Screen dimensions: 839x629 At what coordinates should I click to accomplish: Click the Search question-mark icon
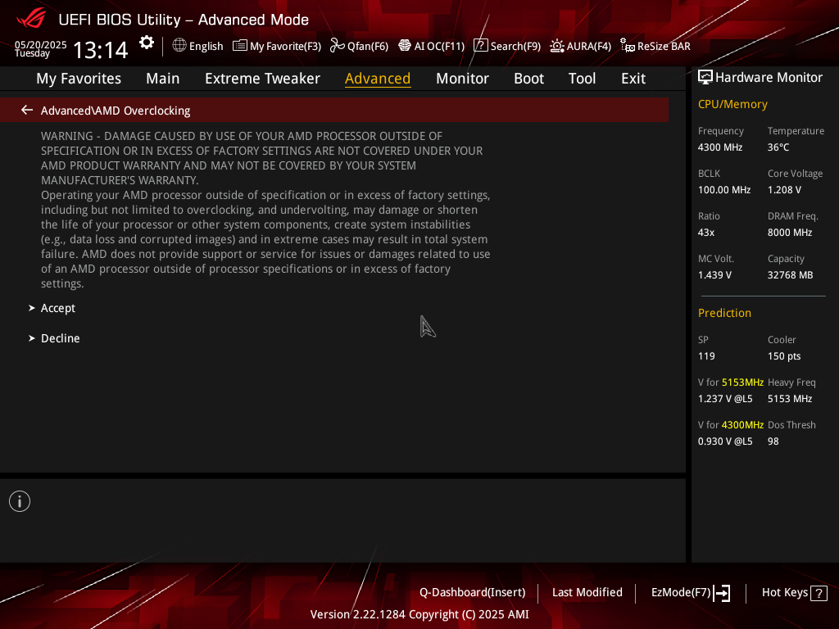click(480, 46)
